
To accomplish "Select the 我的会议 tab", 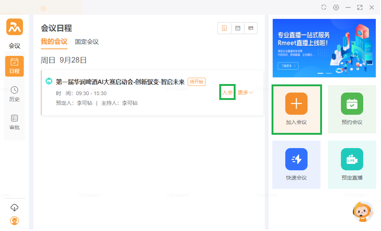I will pyautogui.click(x=54, y=42).
